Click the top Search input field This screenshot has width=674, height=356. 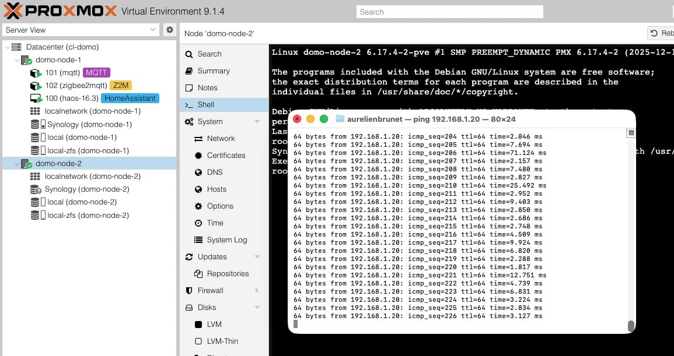[x=449, y=12]
